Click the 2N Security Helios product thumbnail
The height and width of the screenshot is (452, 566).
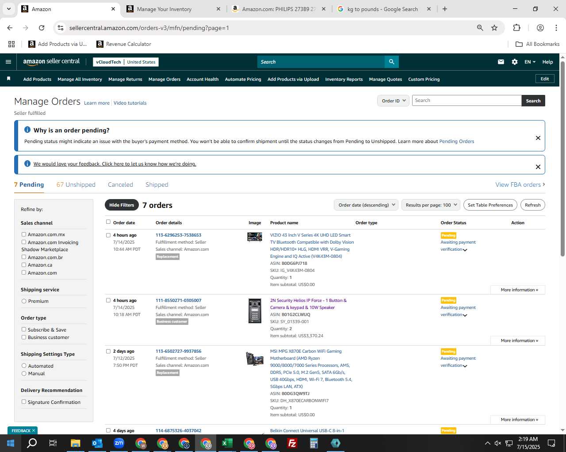coord(255,311)
